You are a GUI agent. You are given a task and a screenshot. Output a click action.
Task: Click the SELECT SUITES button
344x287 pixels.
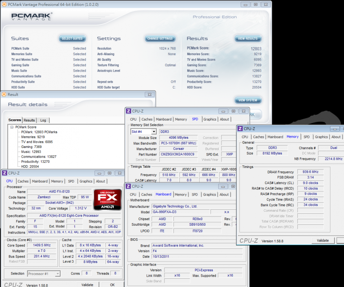point(72,39)
